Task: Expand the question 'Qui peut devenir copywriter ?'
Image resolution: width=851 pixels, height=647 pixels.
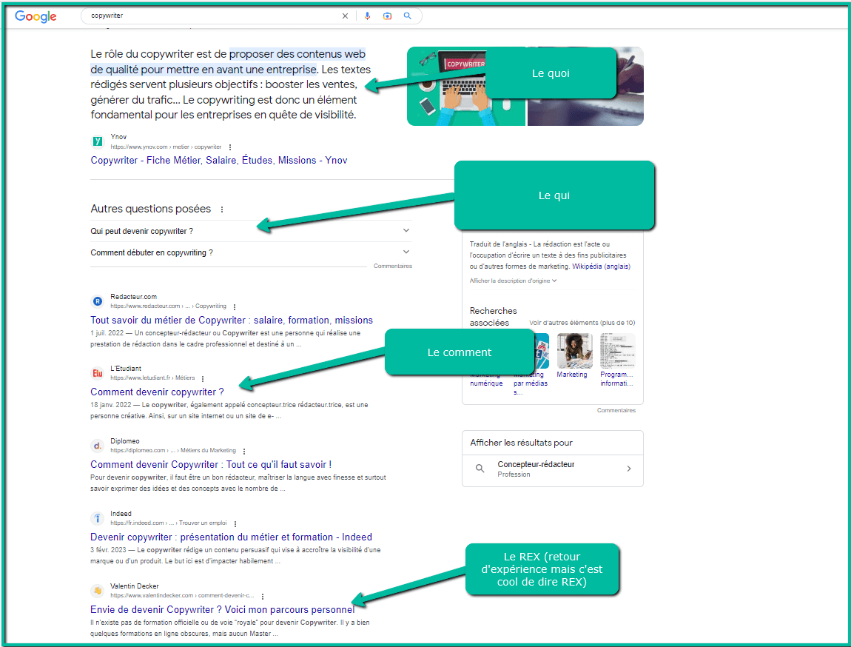Action: 406,230
